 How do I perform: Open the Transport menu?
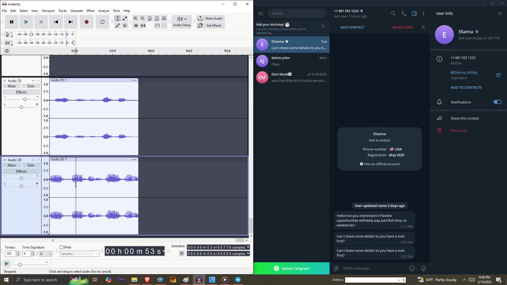point(48,11)
